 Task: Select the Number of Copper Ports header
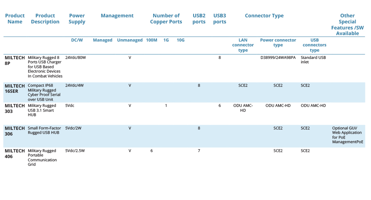click(166, 19)
